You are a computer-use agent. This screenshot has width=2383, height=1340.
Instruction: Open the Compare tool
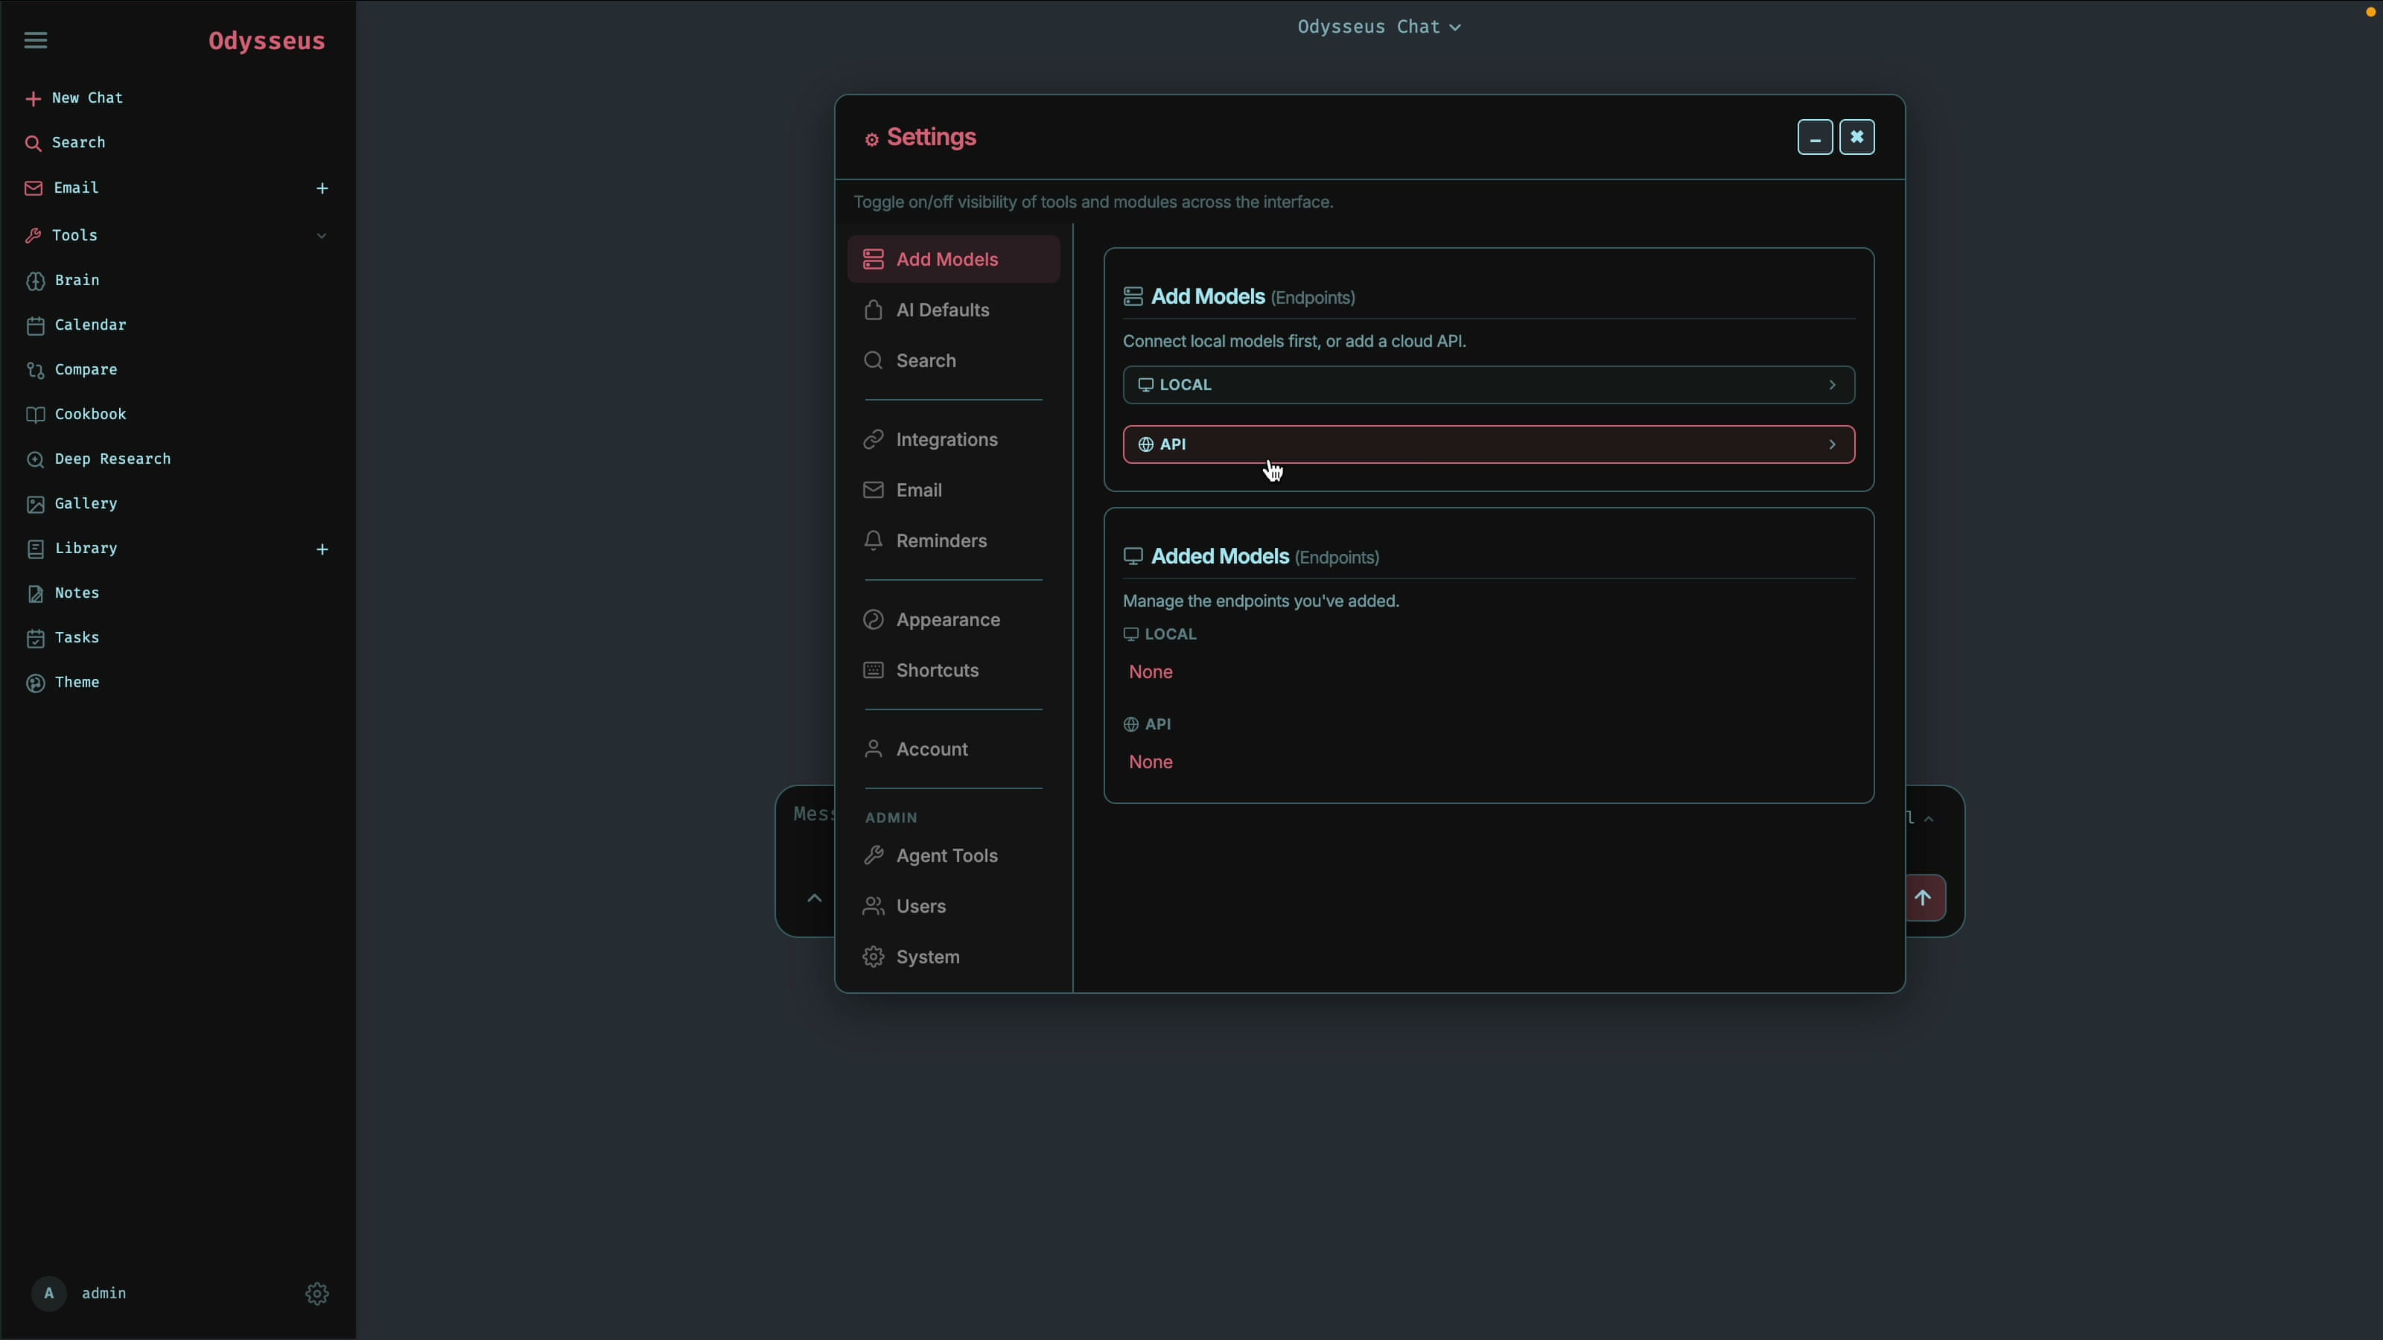(72, 370)
